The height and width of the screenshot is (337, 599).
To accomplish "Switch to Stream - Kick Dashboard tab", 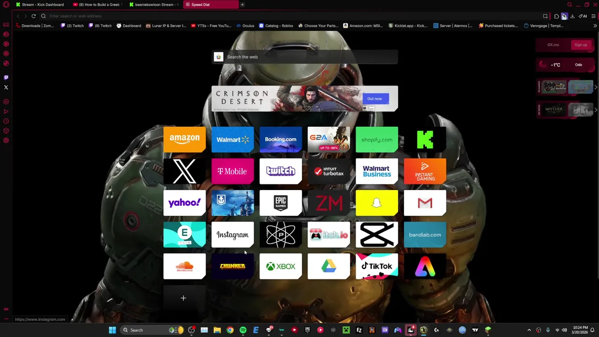I will 40,5.
